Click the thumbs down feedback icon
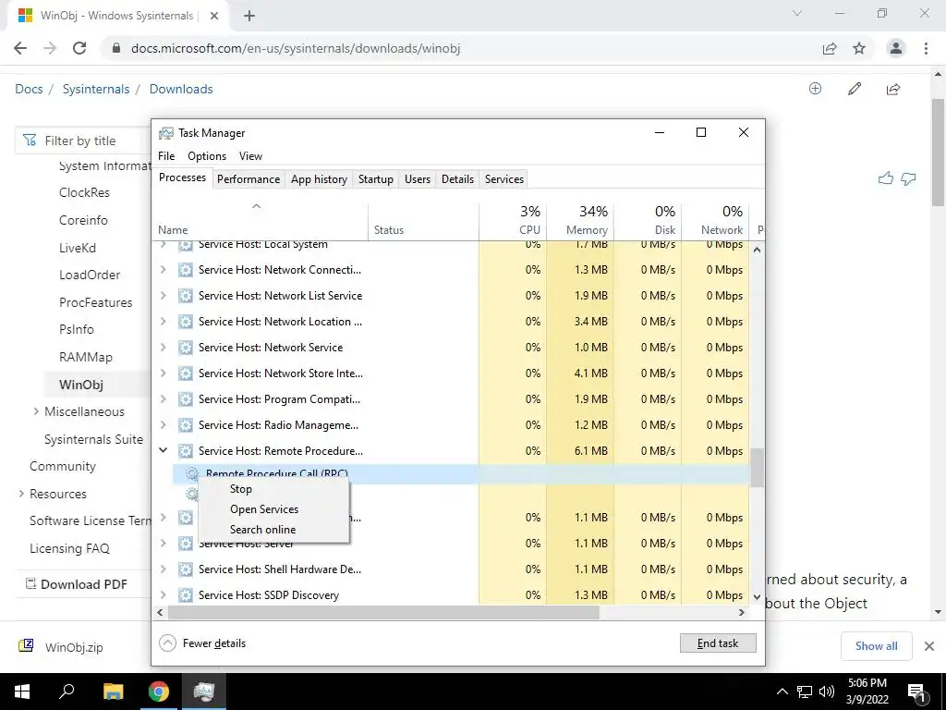Screen dimensions: 946x710 point(908,178)
